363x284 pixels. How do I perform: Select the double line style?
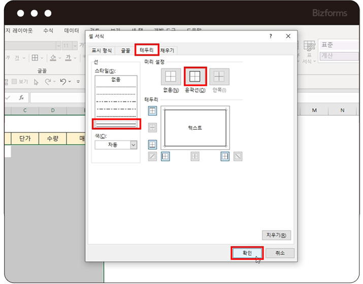point(116,124)
